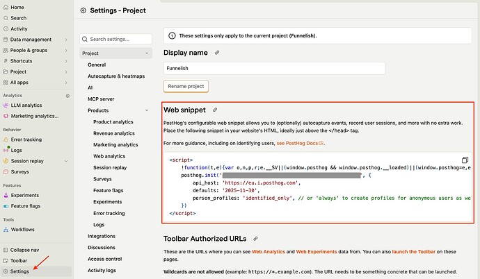
Task: Open Workflows under the Tools section
Action: click(22, 229)
